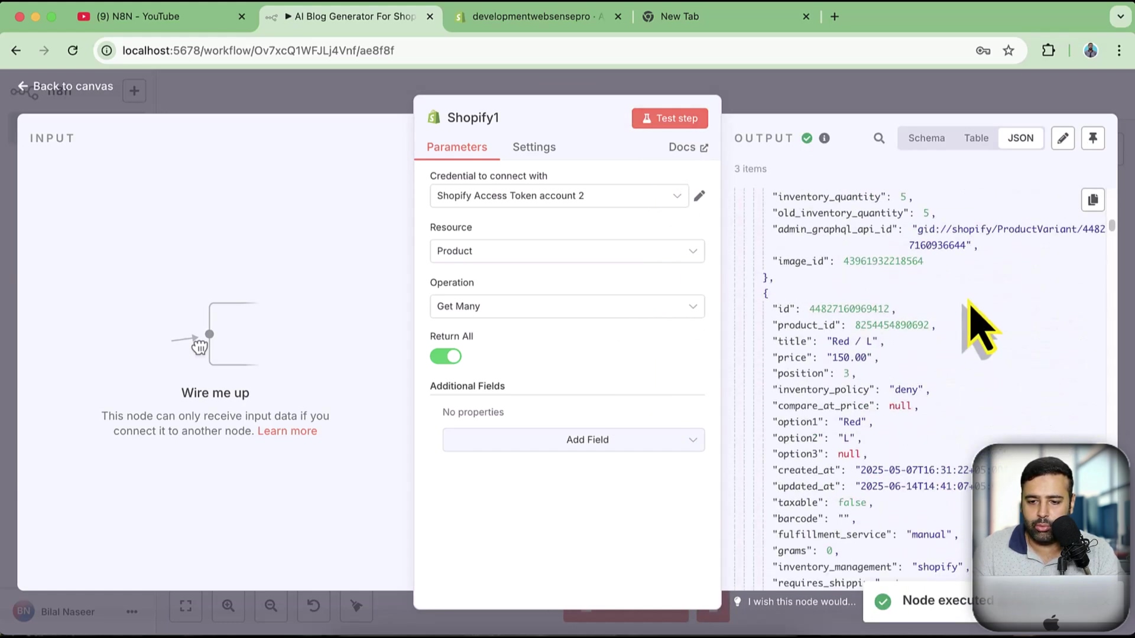1135x638 pixels.
Task: Search output with magnifier icon
Action: coord(879,138)
